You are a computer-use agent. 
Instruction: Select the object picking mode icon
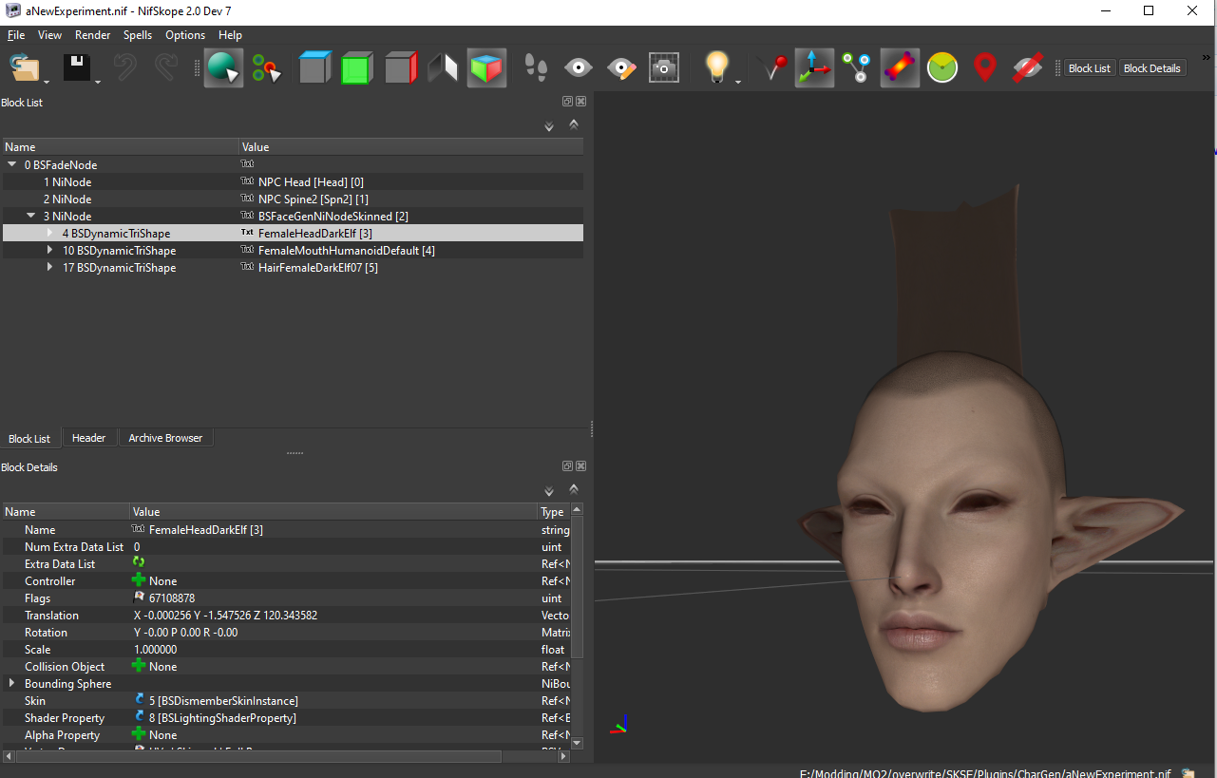point(223,68)
